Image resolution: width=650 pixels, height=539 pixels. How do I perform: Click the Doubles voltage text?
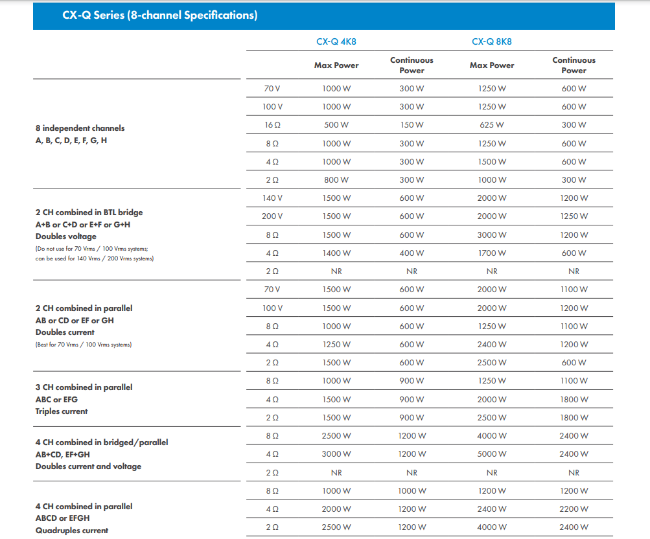[x=65, y=236]
